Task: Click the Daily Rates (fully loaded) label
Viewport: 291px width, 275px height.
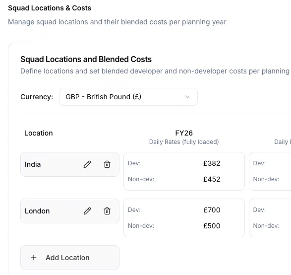Action: (184, 142)
